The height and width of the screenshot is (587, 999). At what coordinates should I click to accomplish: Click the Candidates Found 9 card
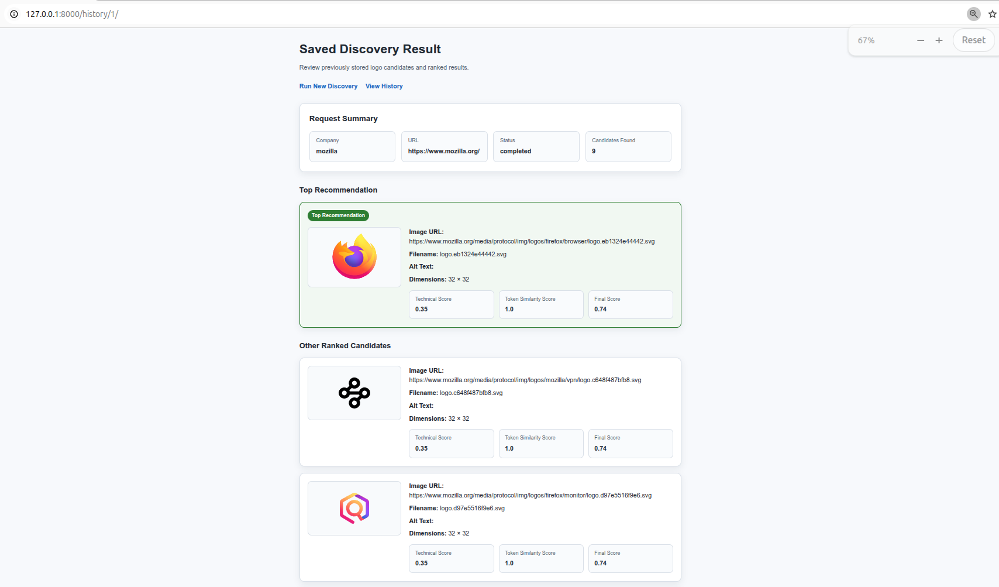[x=628, y=146]
